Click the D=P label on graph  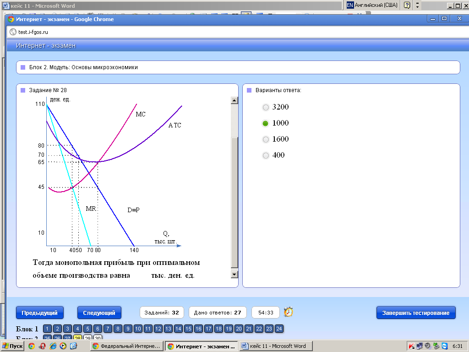[133, 210]
